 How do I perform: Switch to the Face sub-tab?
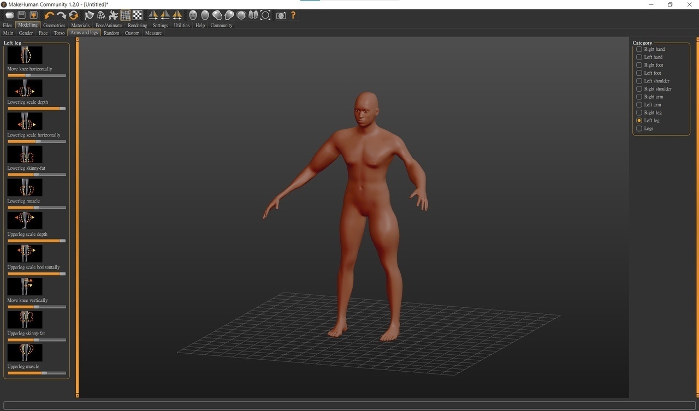[x=43, y=33]
